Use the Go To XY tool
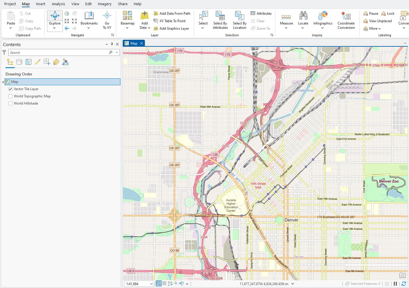 click(107, 20)
